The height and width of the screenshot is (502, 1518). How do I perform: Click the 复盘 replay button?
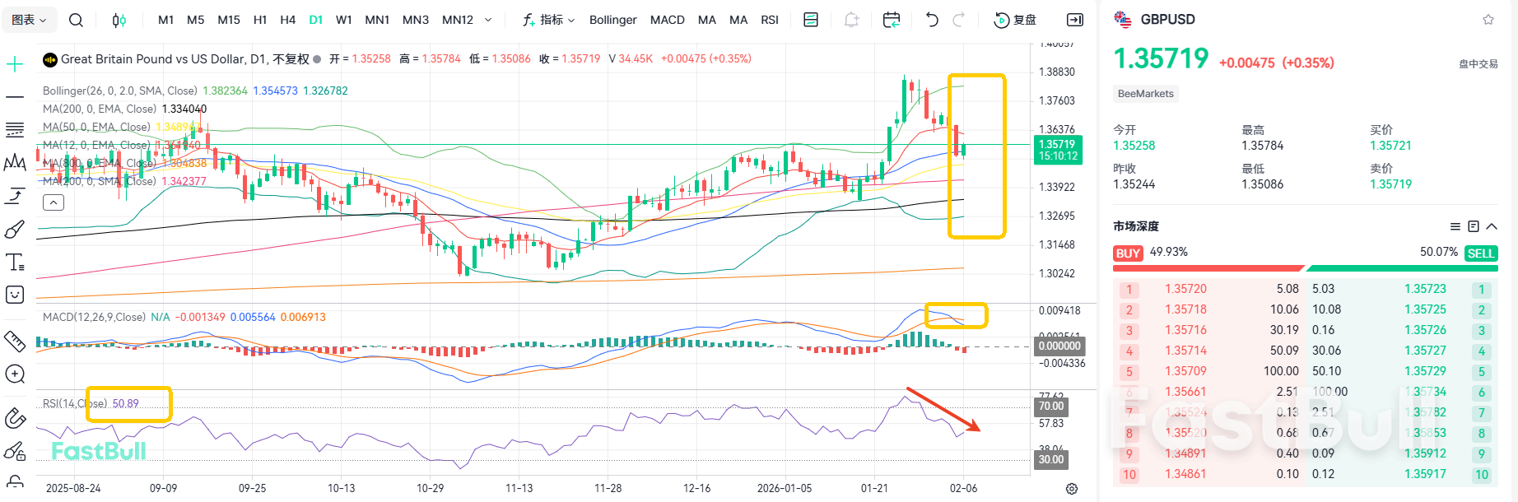pyautogui.click(x=1016, y=20)
